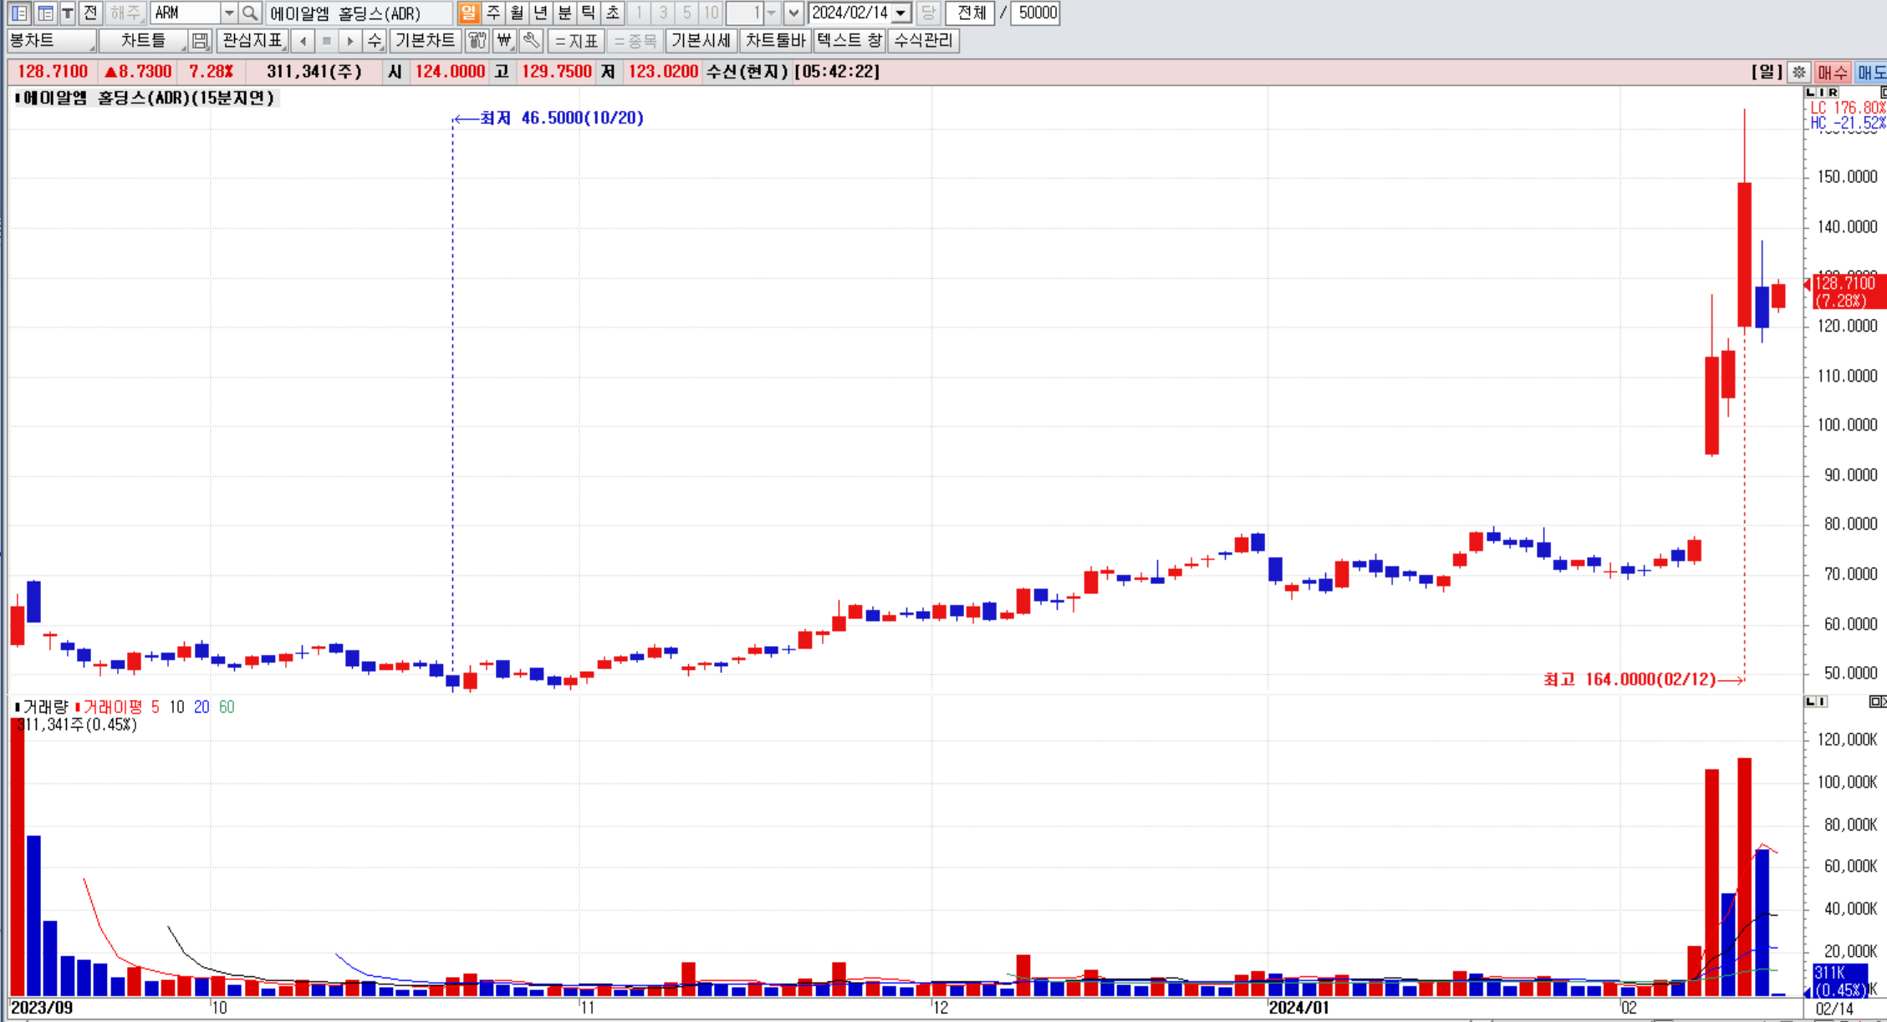Click the left panel layout icon
The image size is (1887, 1022).
[19, 13]
